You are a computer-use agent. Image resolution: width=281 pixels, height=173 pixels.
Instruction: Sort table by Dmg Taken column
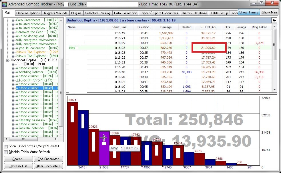click(x=259, y=27)
